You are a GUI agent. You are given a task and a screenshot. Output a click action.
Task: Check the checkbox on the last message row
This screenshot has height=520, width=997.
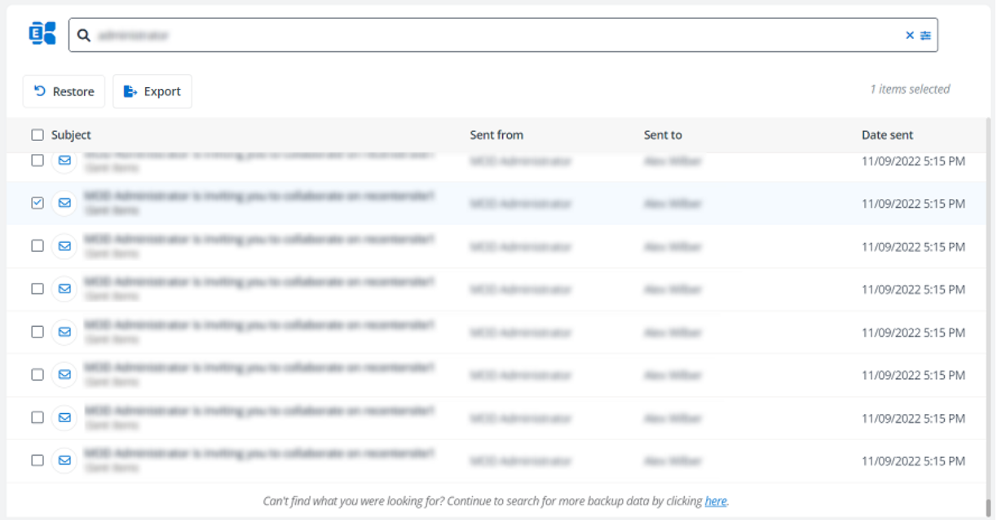(x=37, y=460)
